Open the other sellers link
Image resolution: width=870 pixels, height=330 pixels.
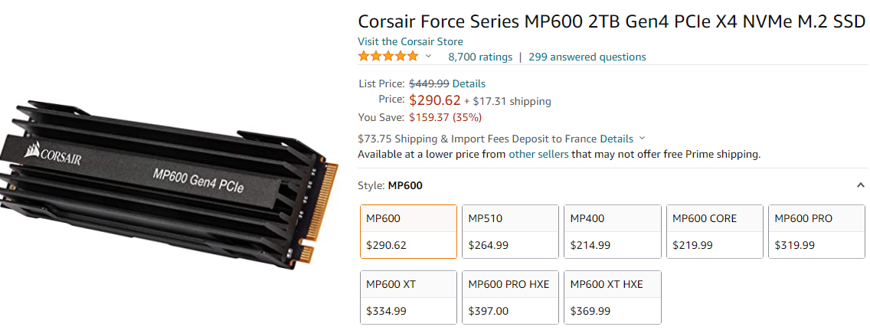coord(538,154)
